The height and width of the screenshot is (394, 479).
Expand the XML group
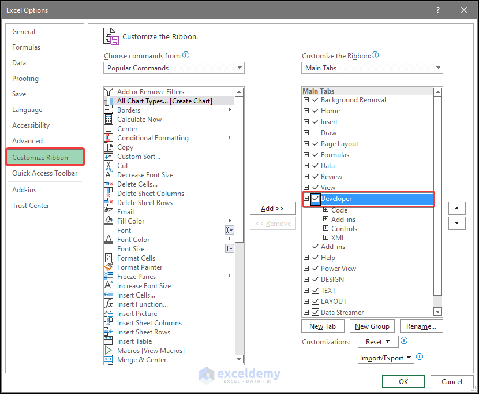coord(326,237)
